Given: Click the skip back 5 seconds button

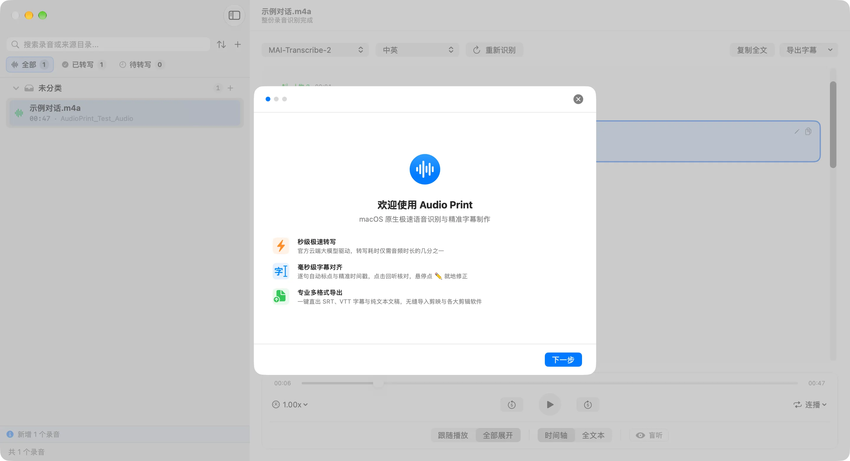Looking at the screenshot, I should click(511, 405).
